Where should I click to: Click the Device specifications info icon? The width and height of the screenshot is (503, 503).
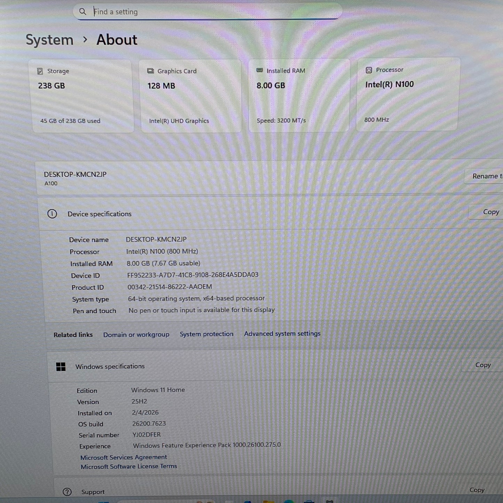52,214
